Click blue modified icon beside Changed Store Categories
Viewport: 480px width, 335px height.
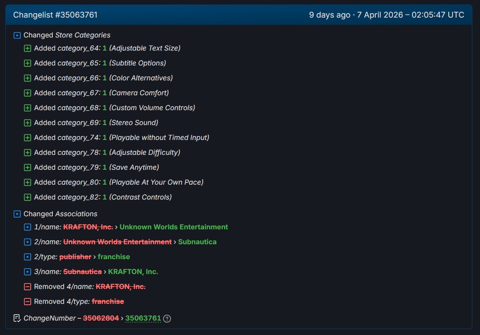tap(17, 35)
